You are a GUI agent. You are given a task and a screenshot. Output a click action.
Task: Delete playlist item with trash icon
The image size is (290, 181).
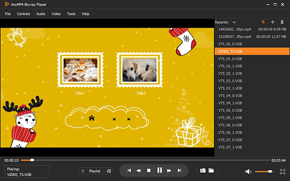point(282,22)
